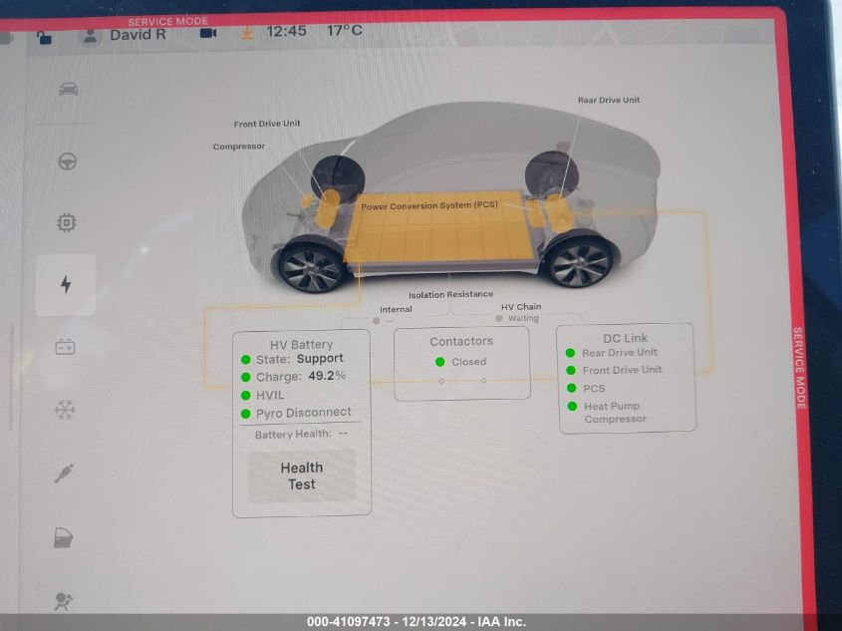
Task: Tap the Pyro Disconnect status row
Action: click(303, 413)
